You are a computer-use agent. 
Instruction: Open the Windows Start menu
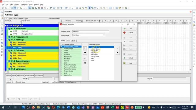3,107
